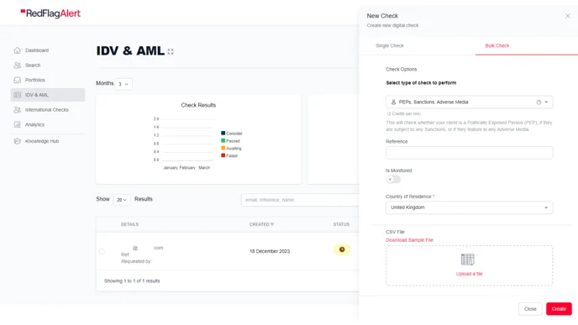The image size is (578, 325).
Task: Click the Upload a file link
Action: tap(469, 274)
